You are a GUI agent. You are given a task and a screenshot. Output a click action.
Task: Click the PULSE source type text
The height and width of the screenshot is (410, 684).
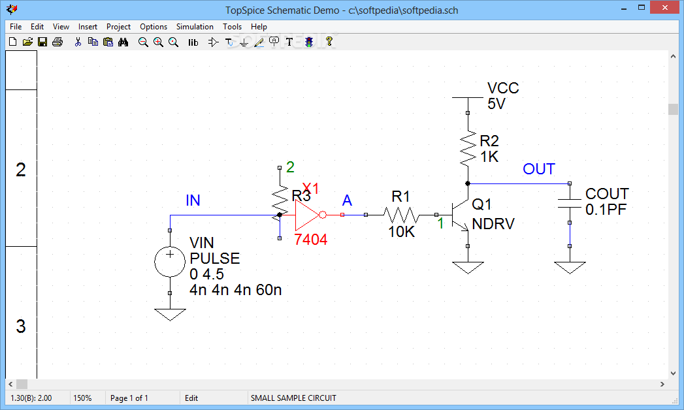215,259
